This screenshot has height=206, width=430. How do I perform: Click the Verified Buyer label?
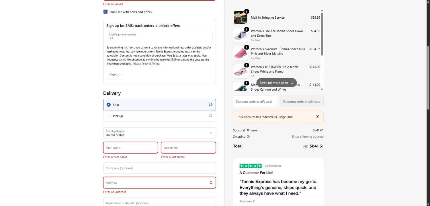pos(273,166)
